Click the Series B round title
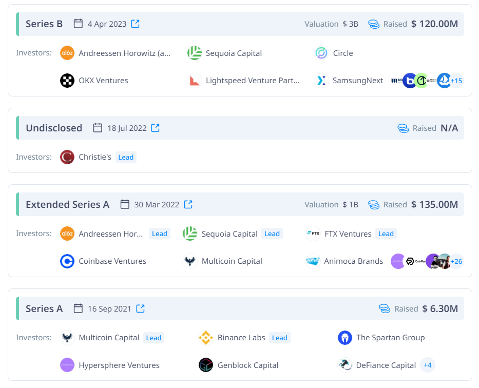This screenshot has width=479, height=388. pyautogui.click(x=44, y=24)
